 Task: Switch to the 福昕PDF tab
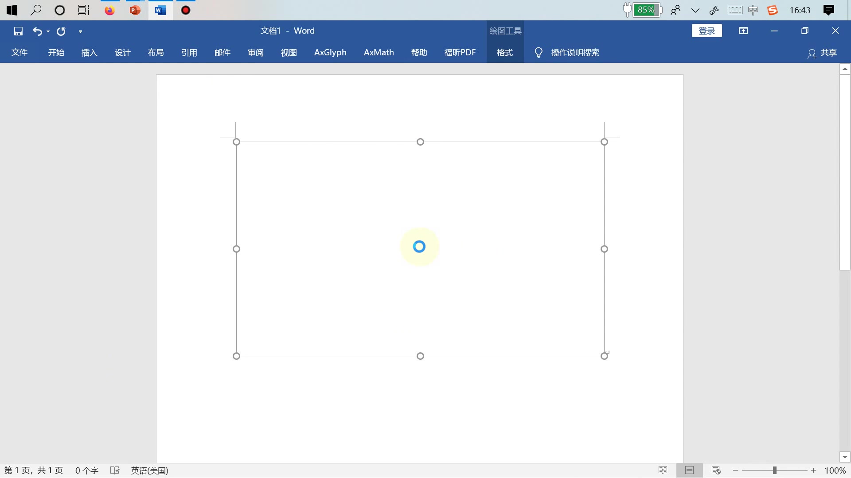(x=460, y=53)
